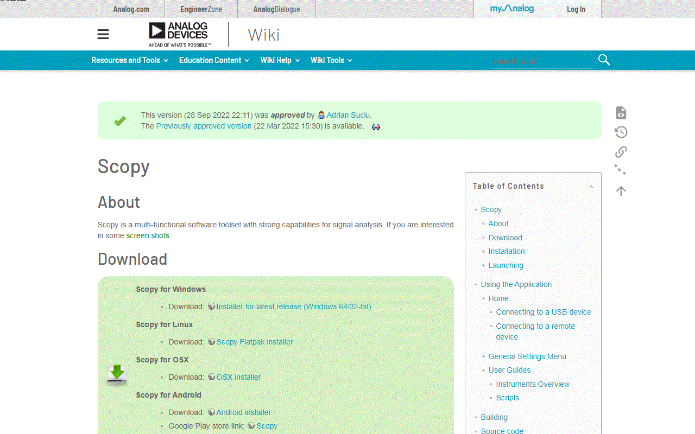This screenshot has width=695, height=434.
Task: Jump to Instruments Overview in contents
Action: (x=533, y=384)
